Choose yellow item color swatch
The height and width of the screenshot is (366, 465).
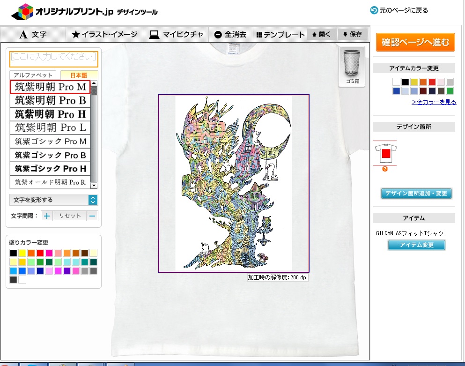pyautogui.click(x=414, y=82)
